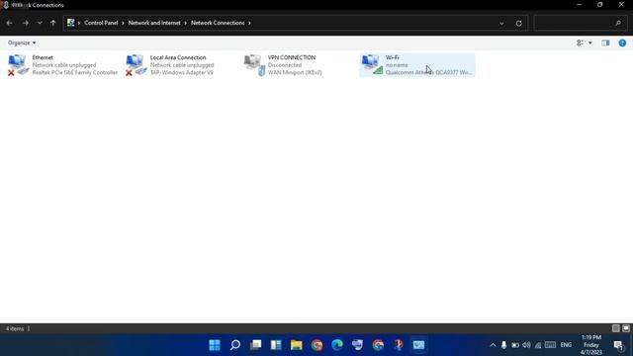Click the 'VPN CONNECTION' name label

point(292,57)
